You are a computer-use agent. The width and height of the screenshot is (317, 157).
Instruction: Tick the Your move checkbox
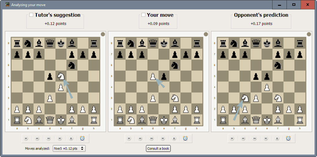(143, 15)
